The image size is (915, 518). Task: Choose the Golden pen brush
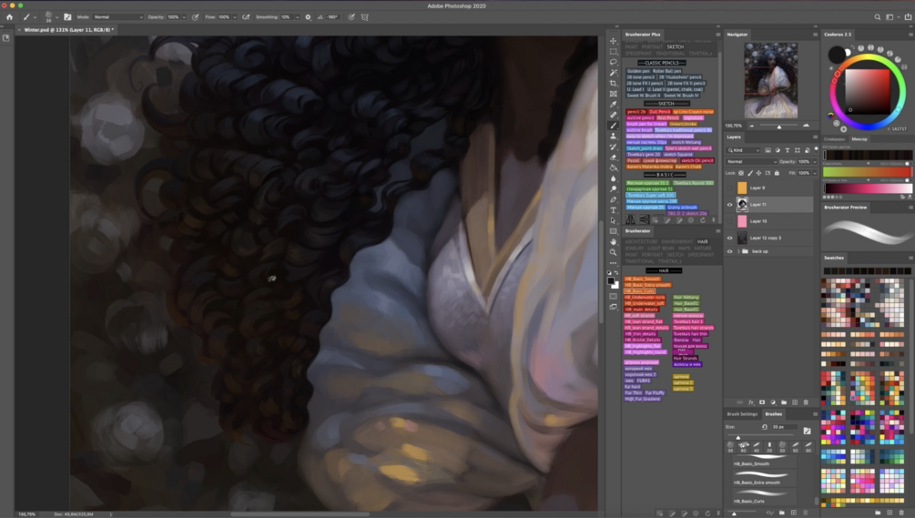pos(638,71)
